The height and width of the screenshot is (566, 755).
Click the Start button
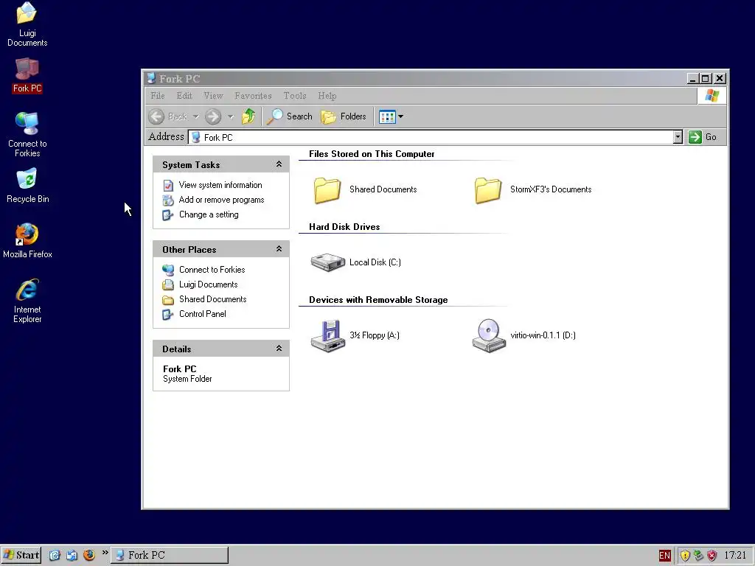(21, 556)
